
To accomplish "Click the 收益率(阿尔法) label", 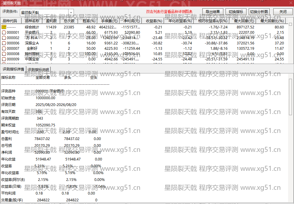I will [x=13, y=180].
